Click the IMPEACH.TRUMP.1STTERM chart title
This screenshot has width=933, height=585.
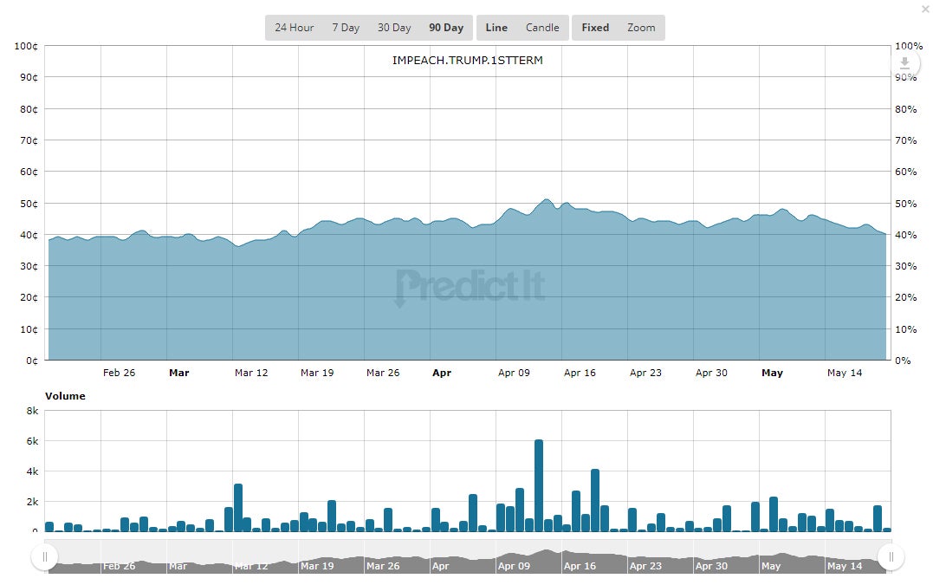coord(468,60)
